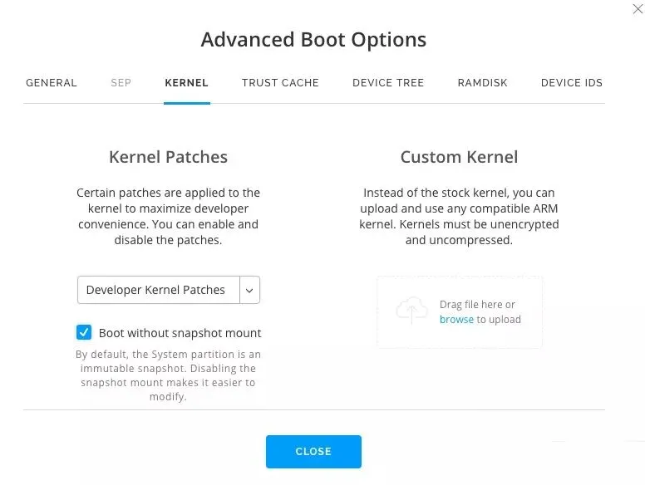Click the stock kernel description paragraph
The image size is (645, 485).
pyautogui.click(x=459, y=216)
